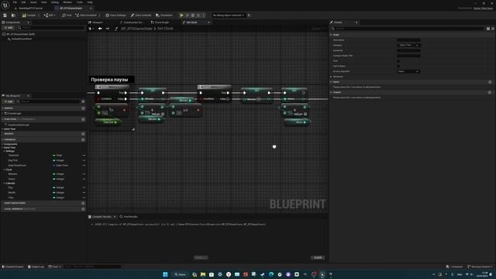Open the Access Specifier dropdown
Image resolution: width=496 pixels, height=279 pixels.
click(x=408, y=71)
